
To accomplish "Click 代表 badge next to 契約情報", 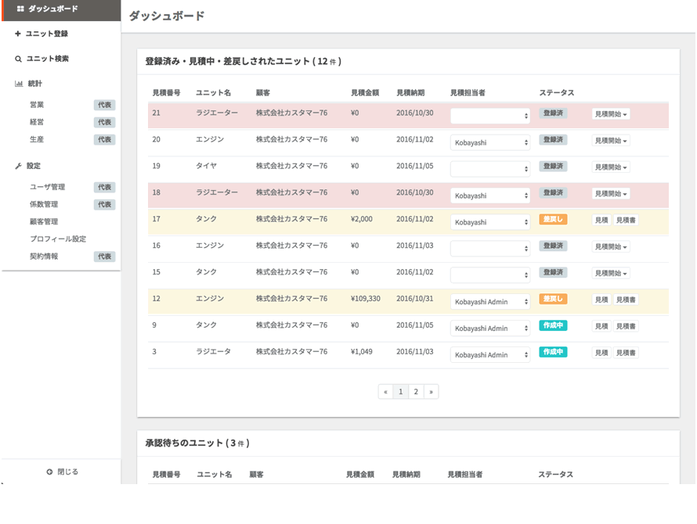I will 104,257.
